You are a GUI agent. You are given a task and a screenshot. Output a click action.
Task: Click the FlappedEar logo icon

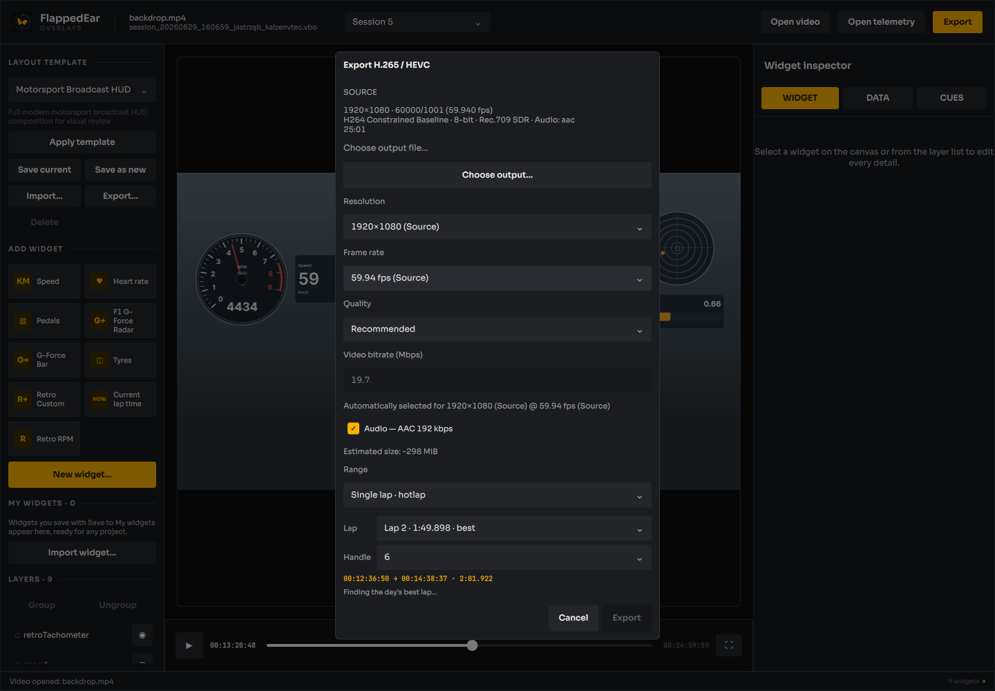coord(22,22)
